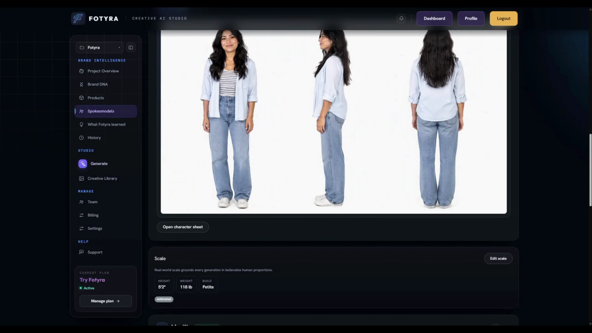Click the Scale section heading
Viewport: 592px width, 333px height.
pyautogui.click(x=160, y=259)
